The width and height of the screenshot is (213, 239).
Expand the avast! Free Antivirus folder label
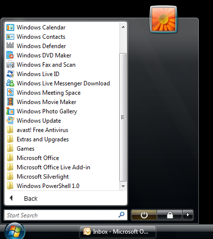[x=42, y=130]
